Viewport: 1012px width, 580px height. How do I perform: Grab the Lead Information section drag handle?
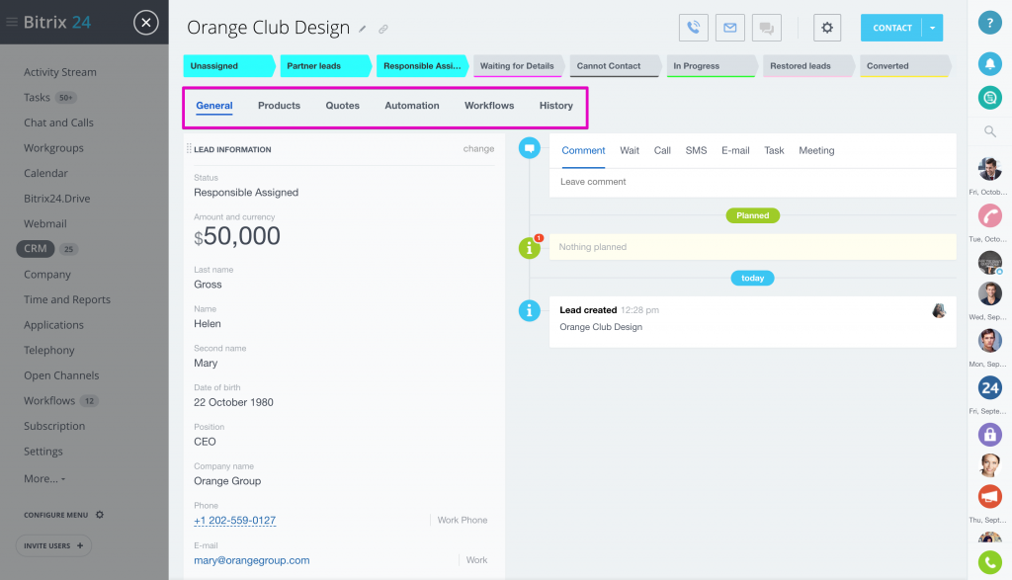pyautogui.click(x=189, y=149)
